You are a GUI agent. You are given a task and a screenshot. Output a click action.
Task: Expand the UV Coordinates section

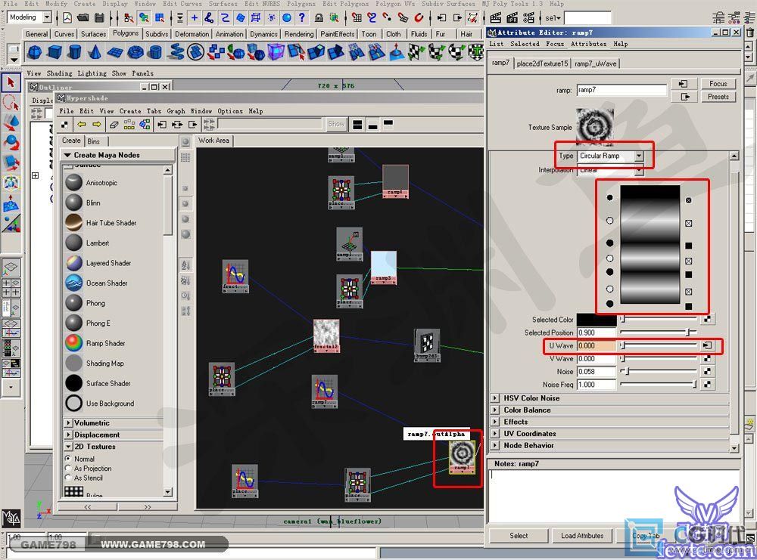495,434
